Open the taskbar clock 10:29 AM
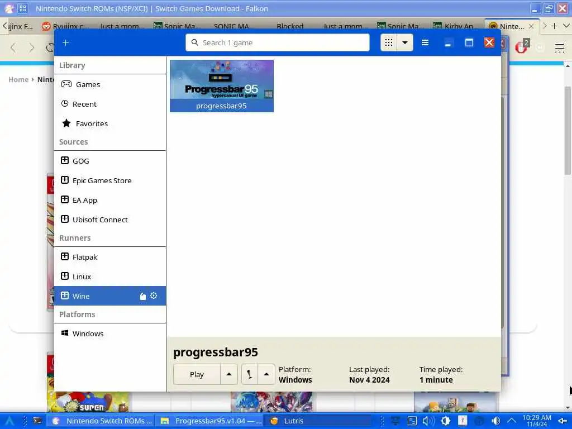 pos(537,421)
